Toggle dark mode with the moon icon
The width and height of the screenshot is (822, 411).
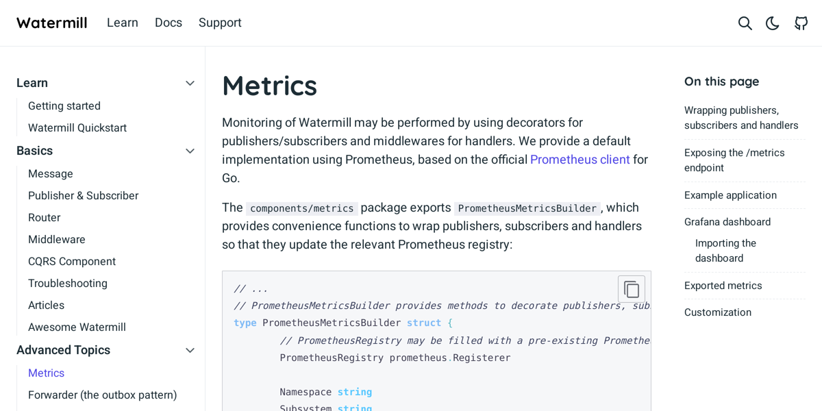point(772,23)
